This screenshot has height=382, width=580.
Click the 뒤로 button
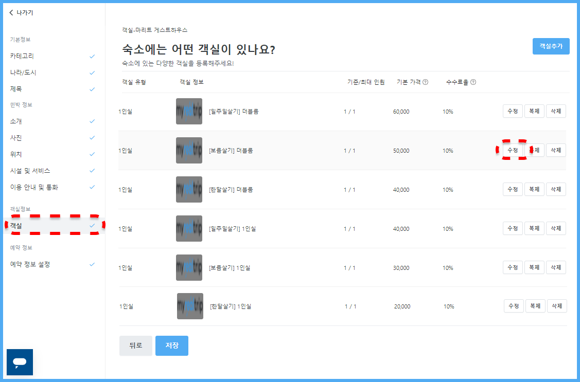pos(135,345)
